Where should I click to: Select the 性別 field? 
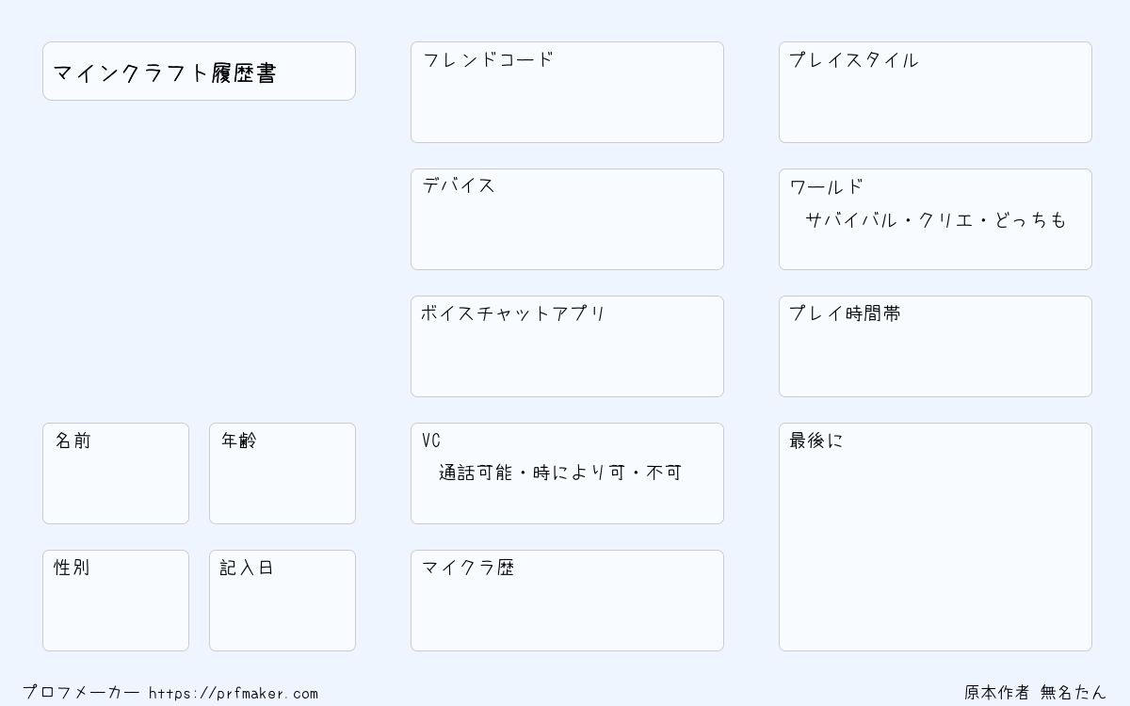click(x=116, y=601)
